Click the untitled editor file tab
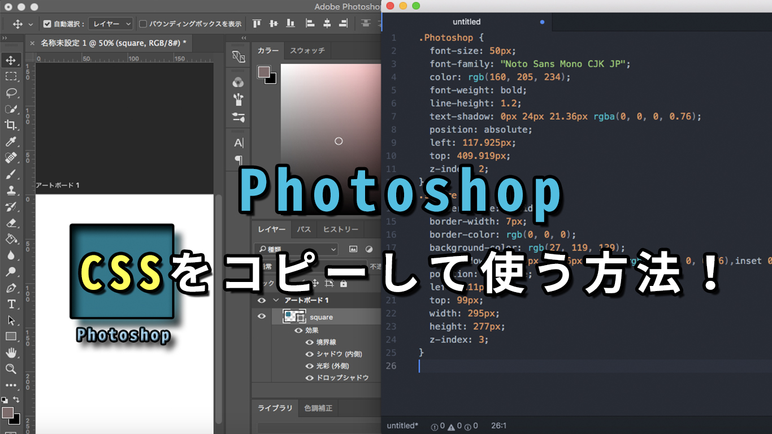 pos(466,22)
